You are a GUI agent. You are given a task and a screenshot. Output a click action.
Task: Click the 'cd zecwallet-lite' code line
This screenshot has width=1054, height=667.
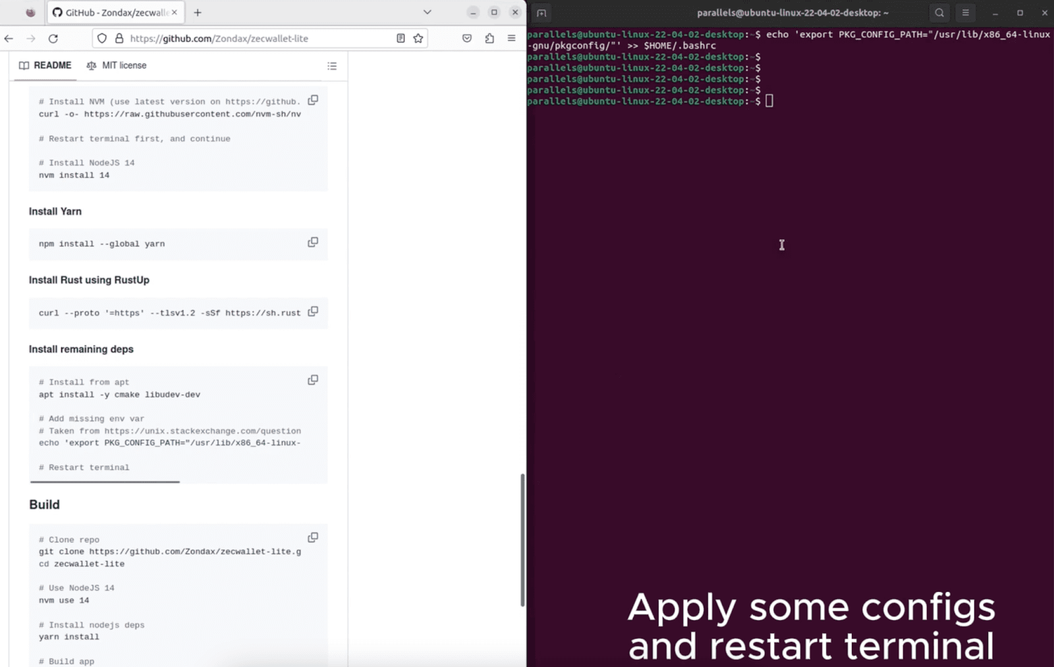click(82, 564)
